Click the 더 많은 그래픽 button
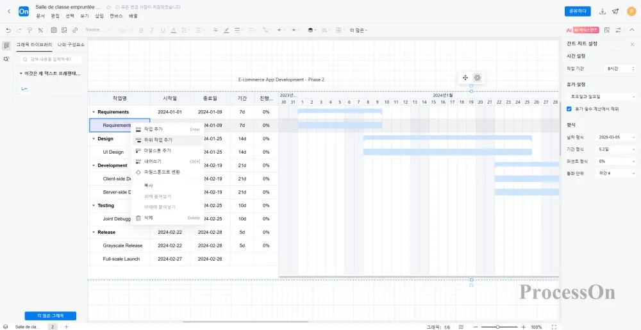The width and height of the screenshot is (641, 330). (x=50, y=316)
